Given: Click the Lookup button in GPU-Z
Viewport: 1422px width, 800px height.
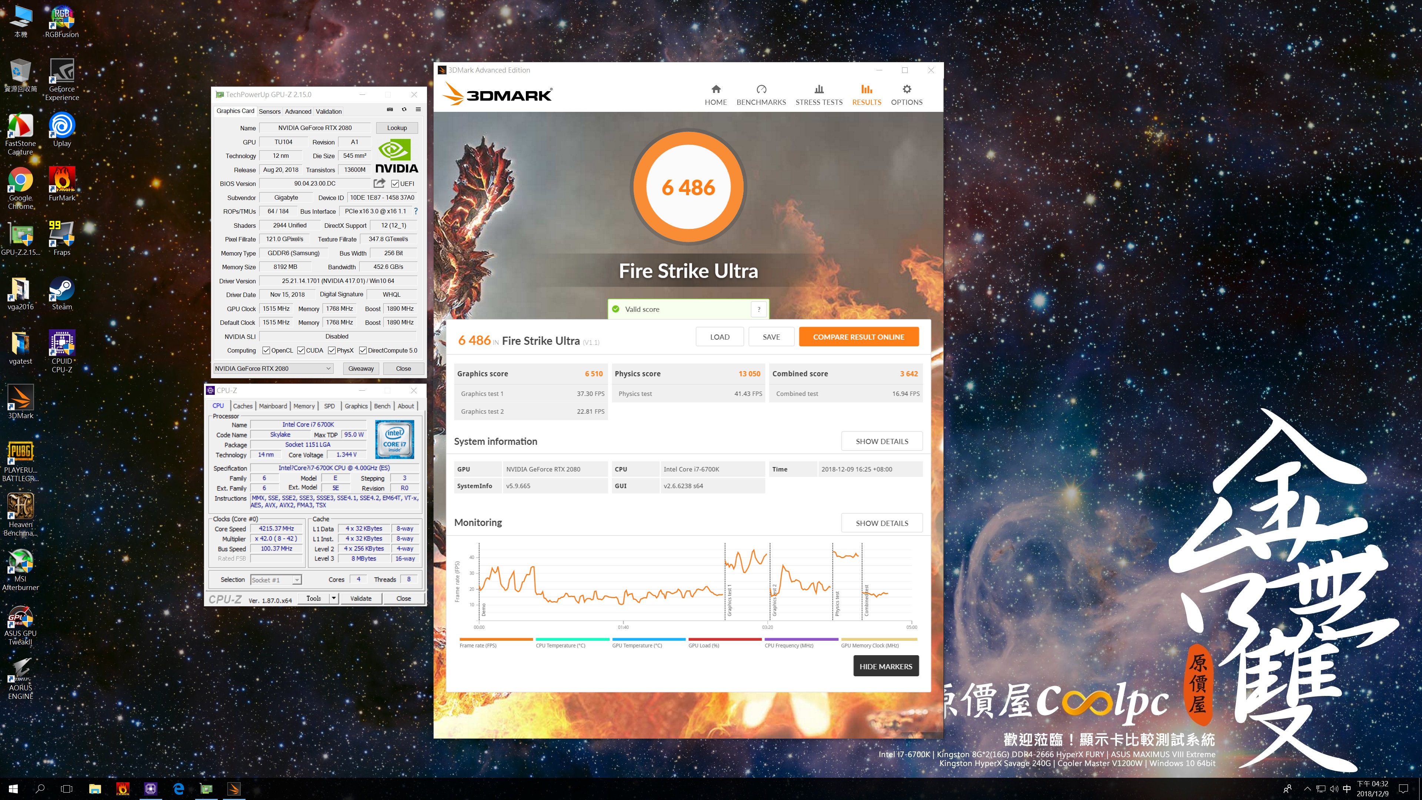Looking at the screenshot, I should [x=397, y=127].
